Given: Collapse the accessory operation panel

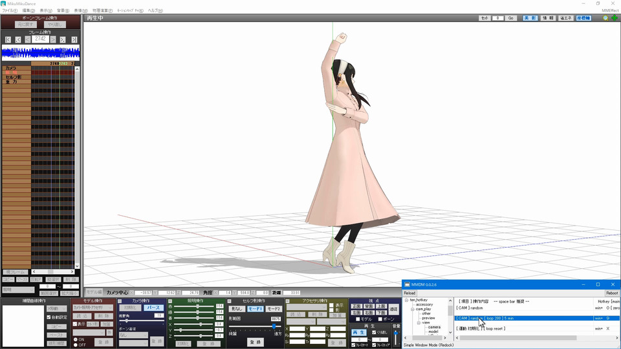Looking at the screenshot, I should pos(287,301).
